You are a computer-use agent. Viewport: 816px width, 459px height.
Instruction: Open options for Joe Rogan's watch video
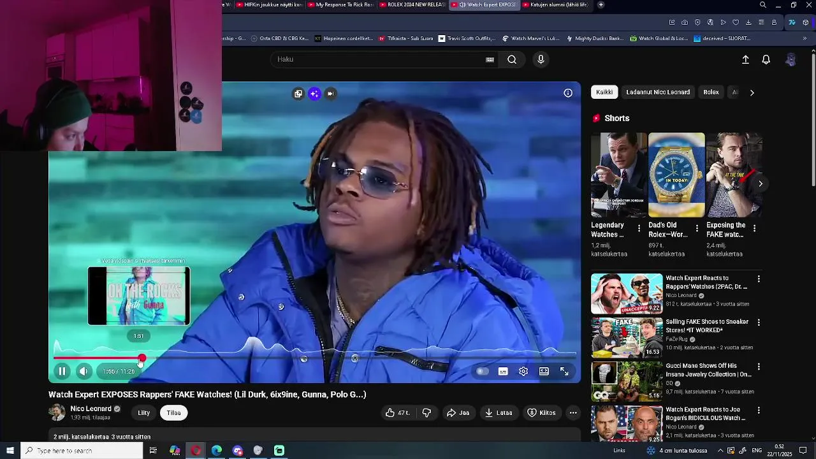[759, 410]
